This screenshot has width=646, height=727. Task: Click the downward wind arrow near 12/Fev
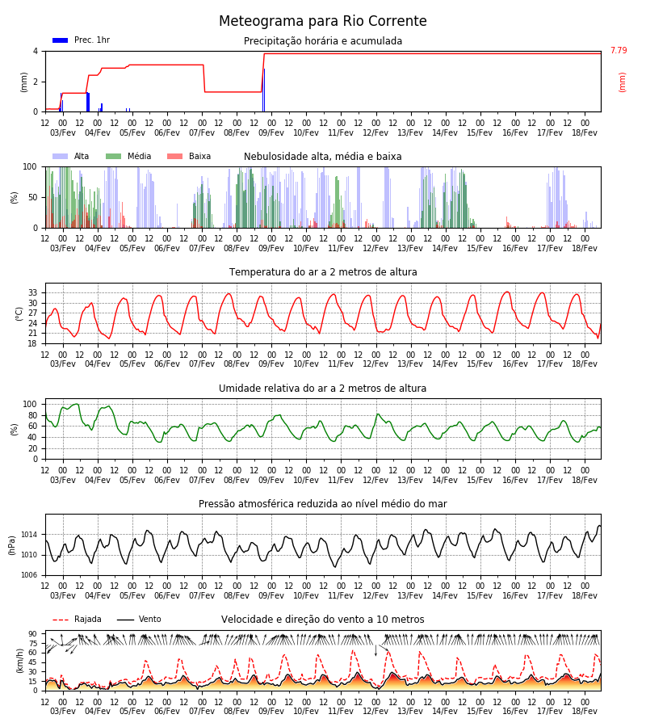tap(375, 650)
